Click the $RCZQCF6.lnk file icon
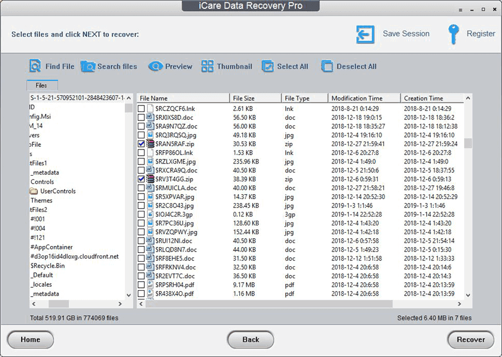Viewport: 502px width, 357px height. coord(150,109)
